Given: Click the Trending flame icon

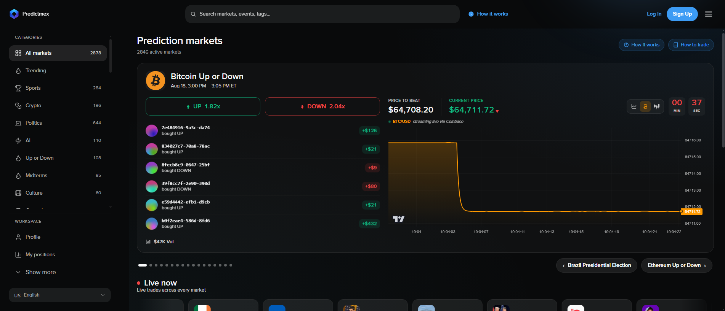Looking at the screenshot, I should pos(18,71).
